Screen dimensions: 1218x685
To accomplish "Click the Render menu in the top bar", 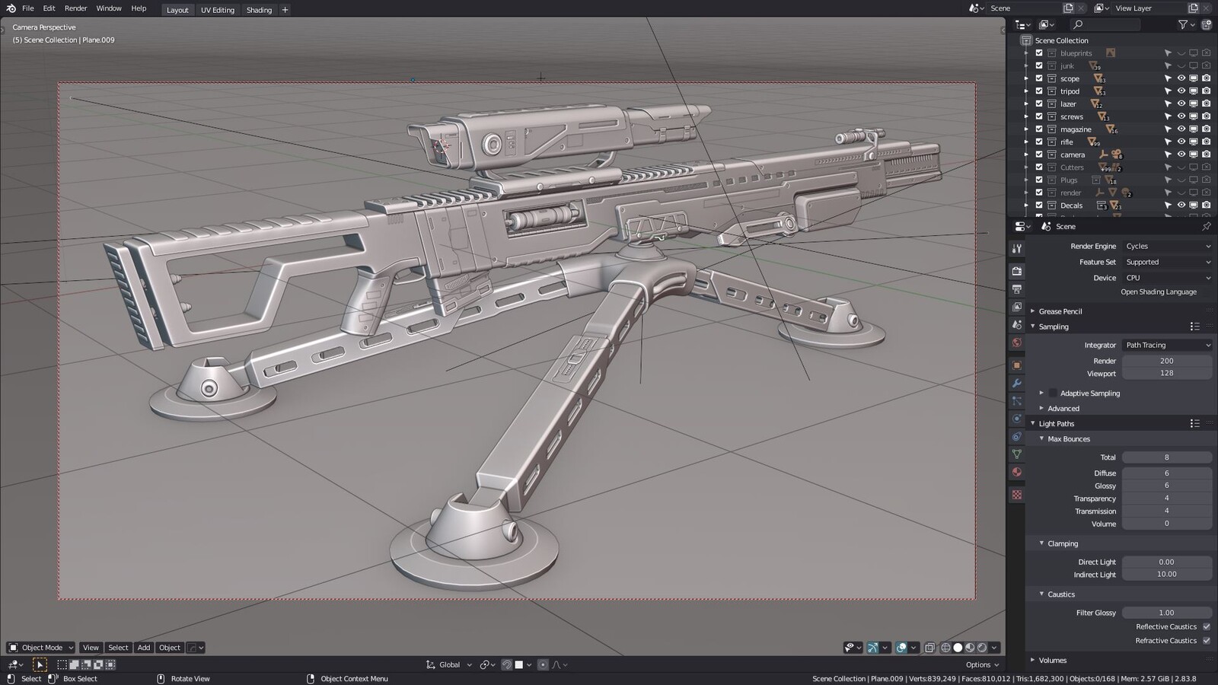I will [x=75, y=8].
